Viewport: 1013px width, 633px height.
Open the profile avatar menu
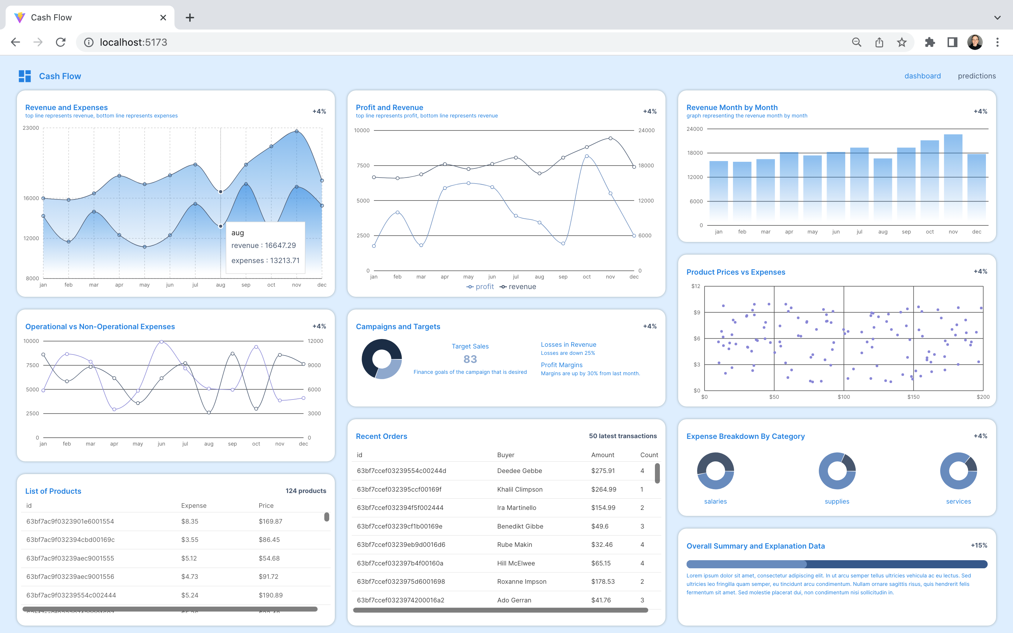(x=975, y=42)
